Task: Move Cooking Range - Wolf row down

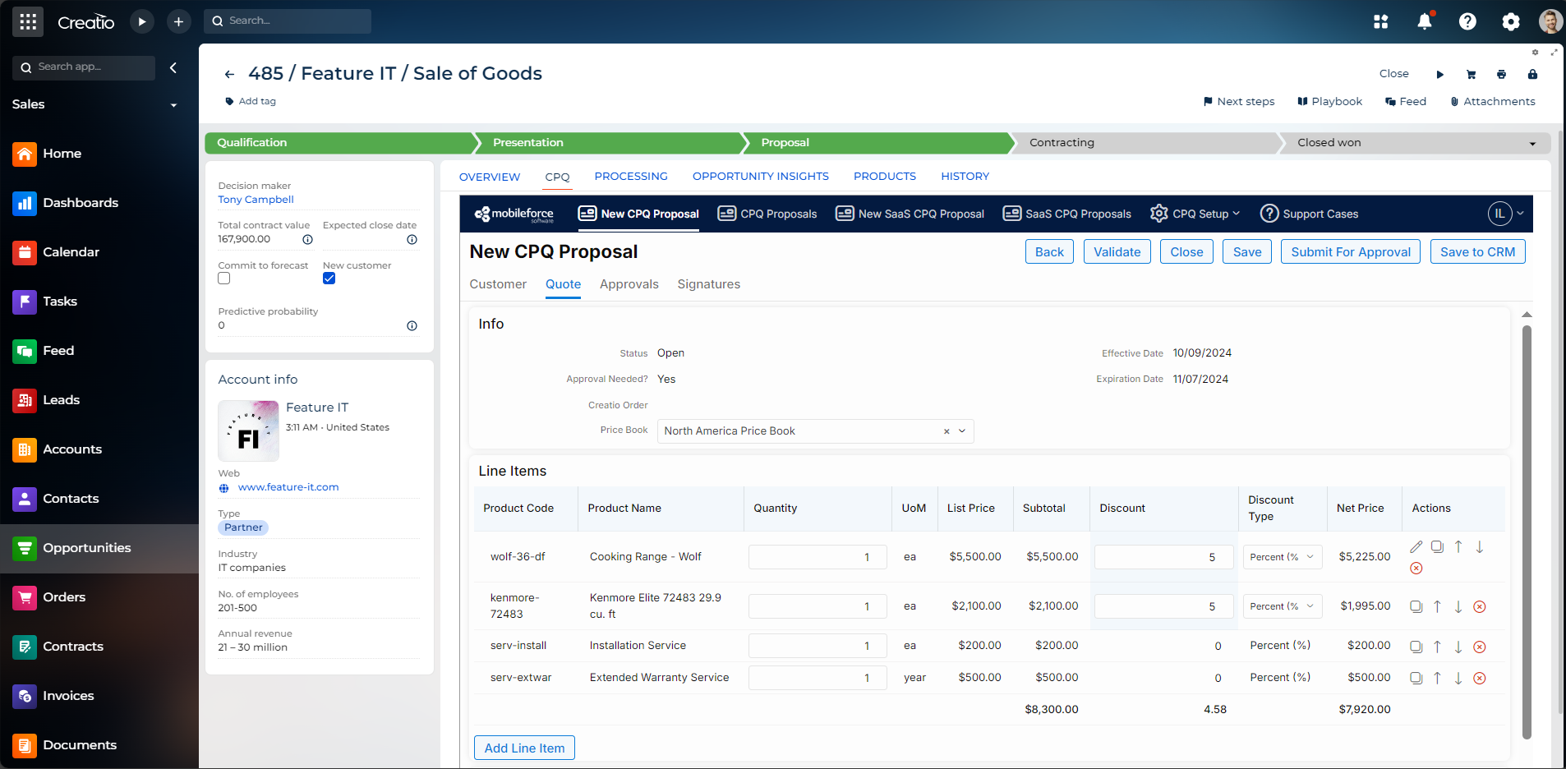Action: click(x=1480, y=546)
